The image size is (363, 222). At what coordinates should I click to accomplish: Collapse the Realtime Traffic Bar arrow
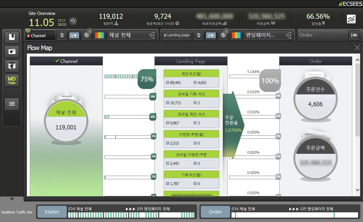click(12, 199)
